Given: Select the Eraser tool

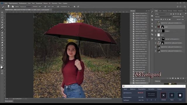Looking at the screenshot, I should pyautogui.click(x=2, y=38).
